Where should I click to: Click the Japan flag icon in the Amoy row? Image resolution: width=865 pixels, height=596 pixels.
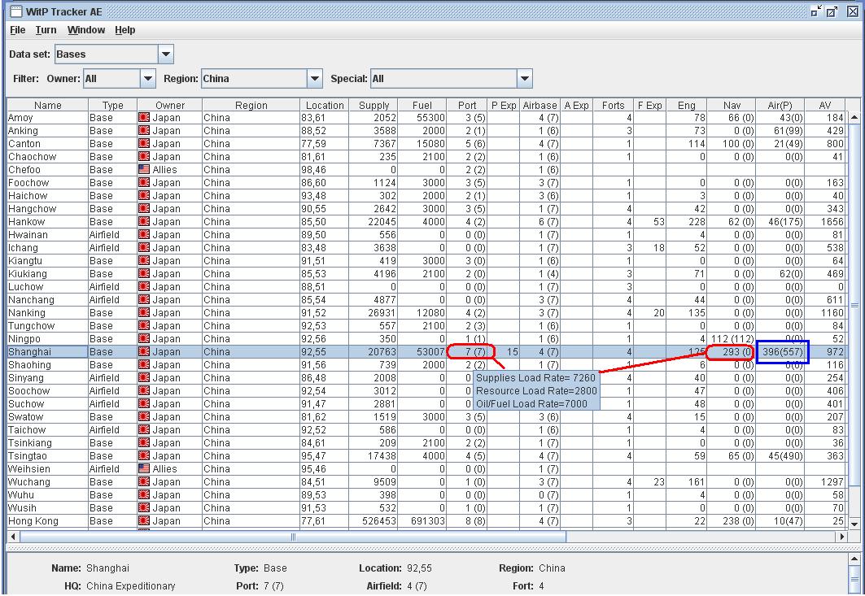144,118
